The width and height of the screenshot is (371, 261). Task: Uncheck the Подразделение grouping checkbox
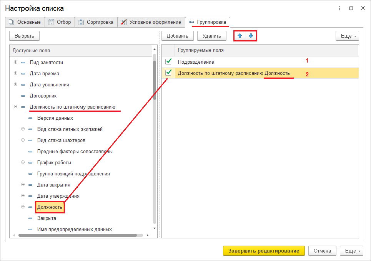coord(168,61)
